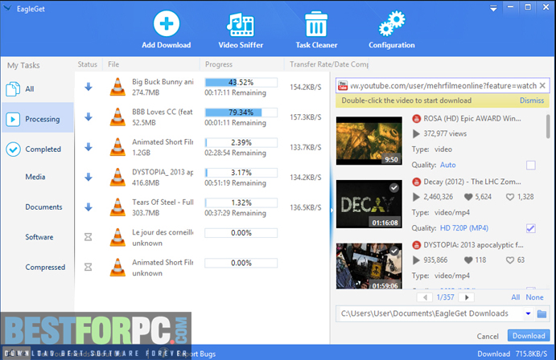Image resolution: width=556 pixels, height=360 pixels.
Task: Change ROSA quality Auto link
Action: pos(448,165)
